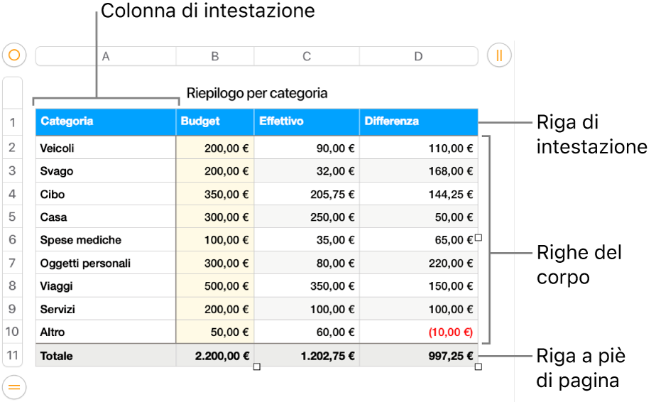Screen dimensions: 656x402
Task: Select row 2 number tab
Action: tap(13, 148)
